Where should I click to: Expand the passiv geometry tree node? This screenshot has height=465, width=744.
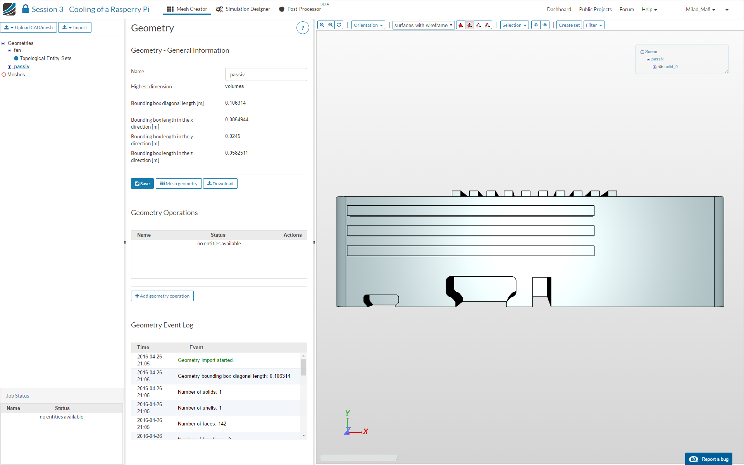(10, 67)
